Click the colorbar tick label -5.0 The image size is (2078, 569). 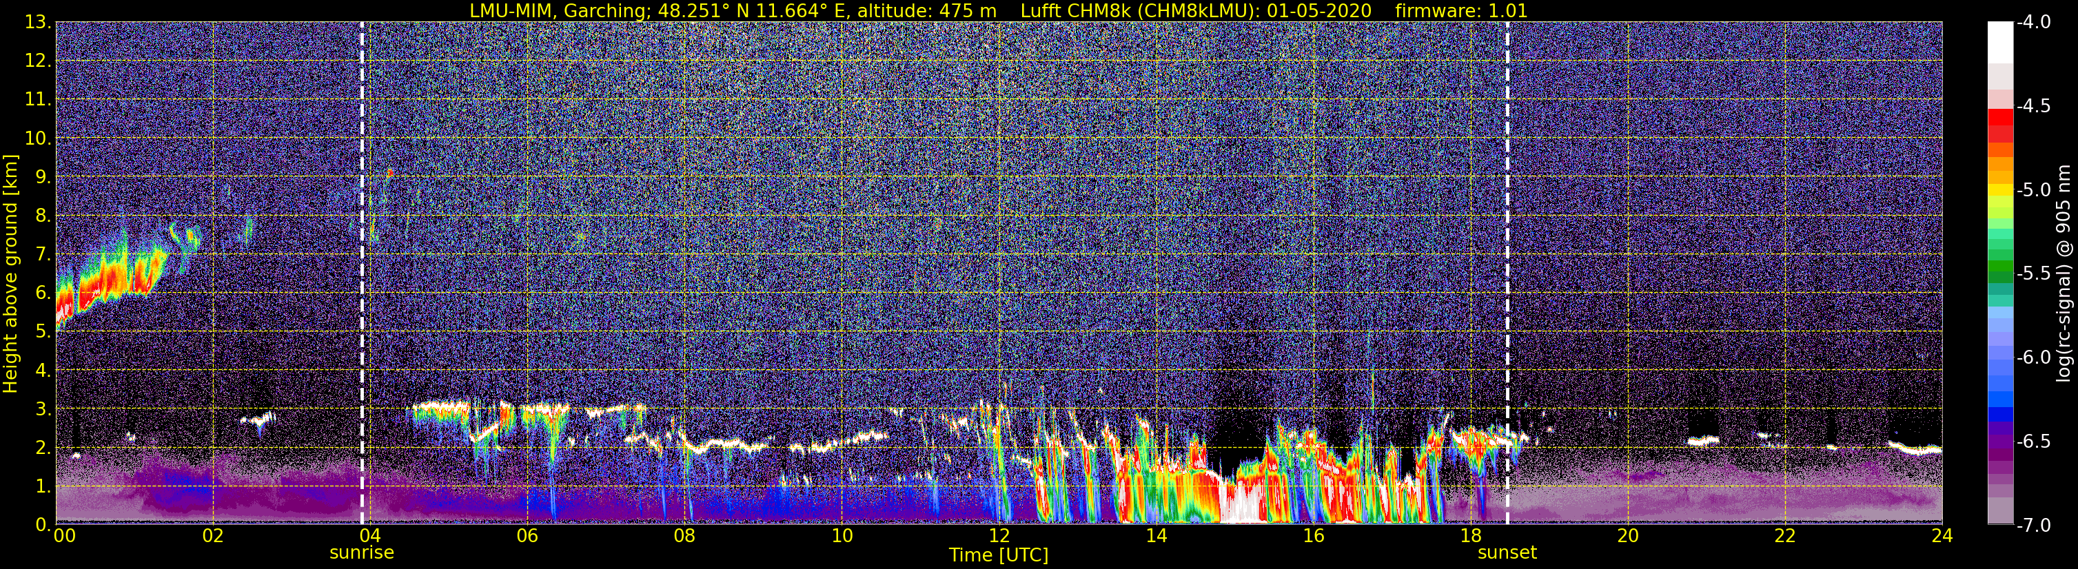click(x=2034, y=189)
